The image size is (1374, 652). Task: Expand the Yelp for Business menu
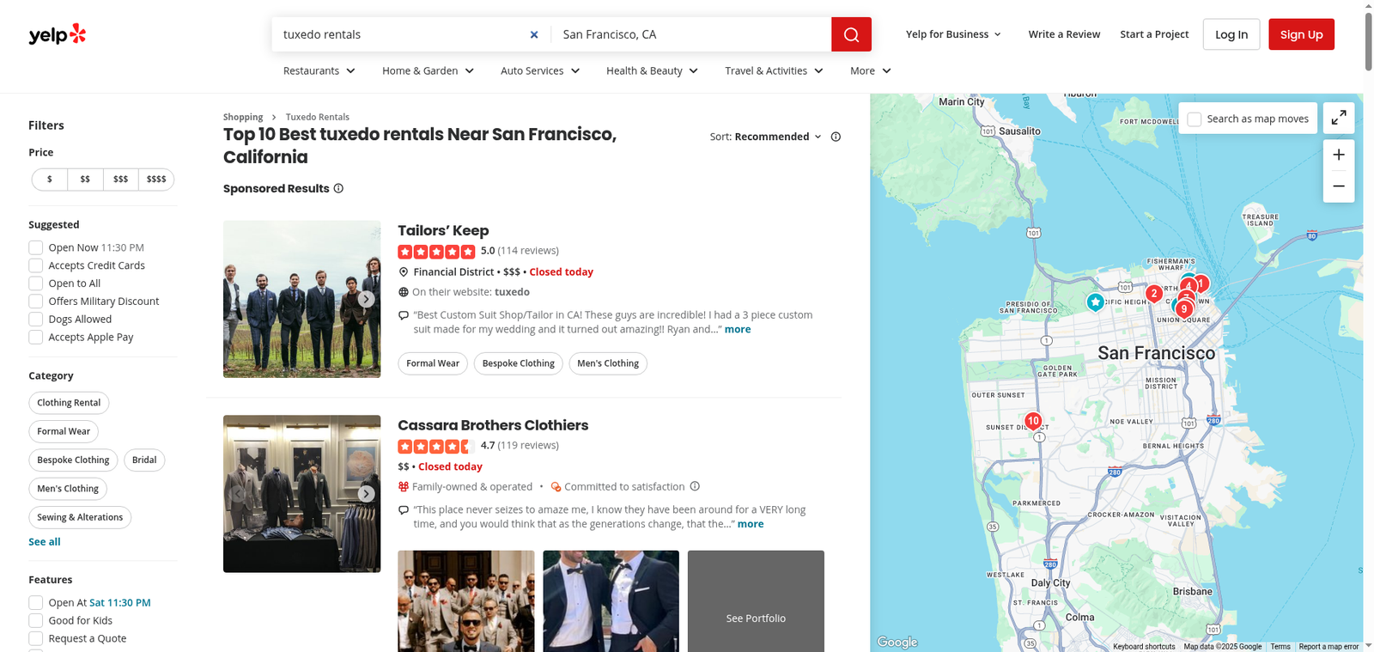point(953,34)
